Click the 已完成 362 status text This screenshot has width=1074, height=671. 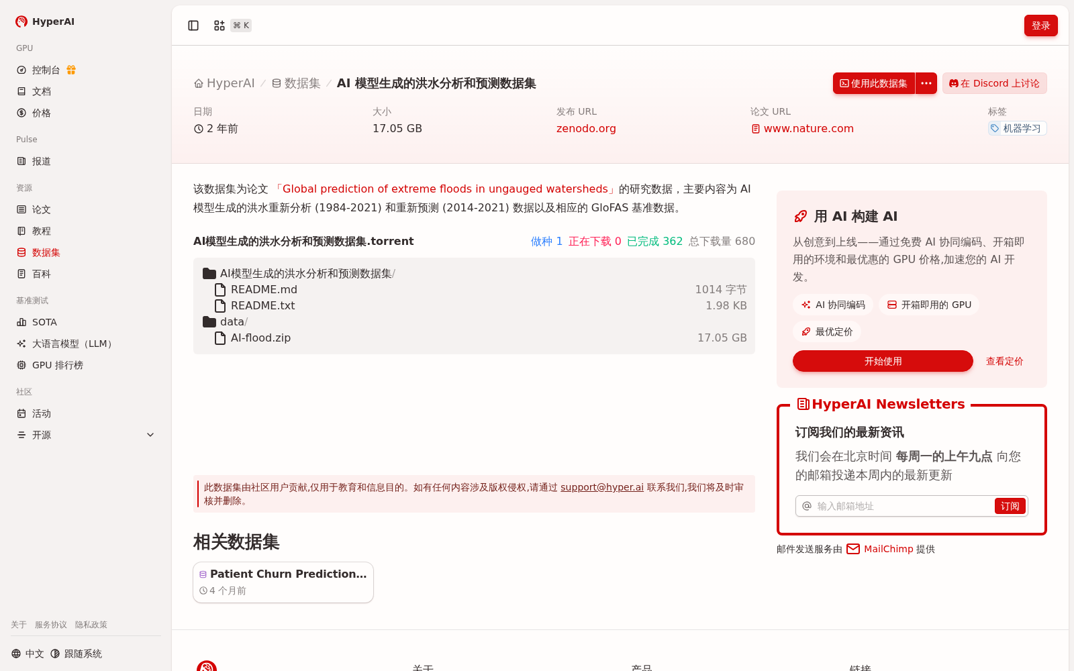(x=654, y=241)
